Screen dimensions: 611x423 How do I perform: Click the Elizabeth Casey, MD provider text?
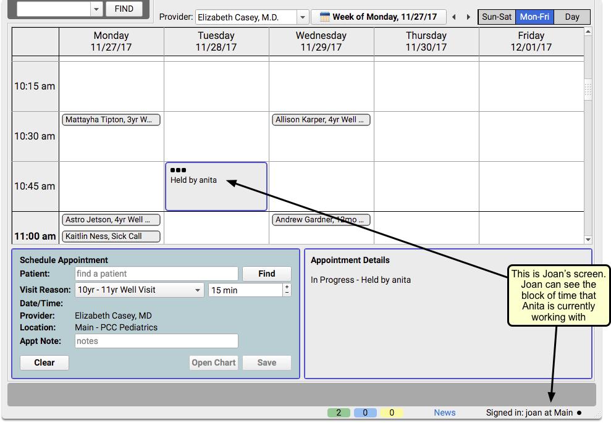click(x=114, y=316)
